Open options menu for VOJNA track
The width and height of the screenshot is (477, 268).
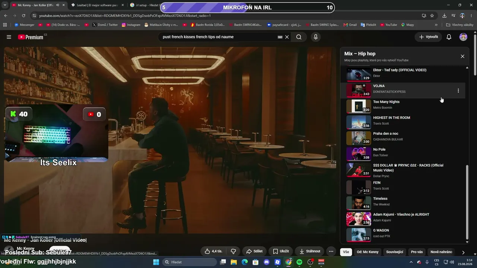click(458, 90)
